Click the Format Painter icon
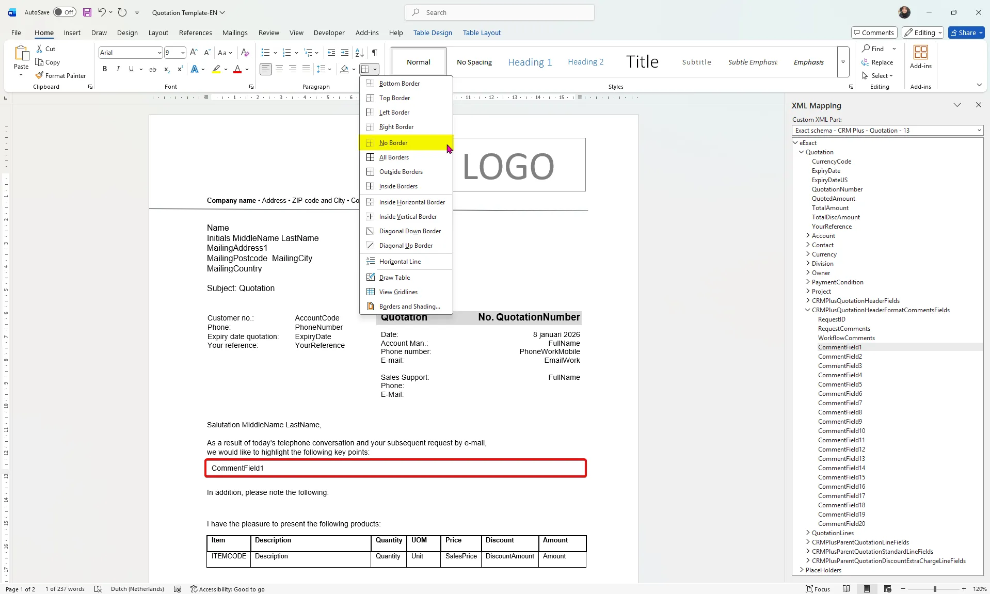990x594 pixels. coord(40,76)
